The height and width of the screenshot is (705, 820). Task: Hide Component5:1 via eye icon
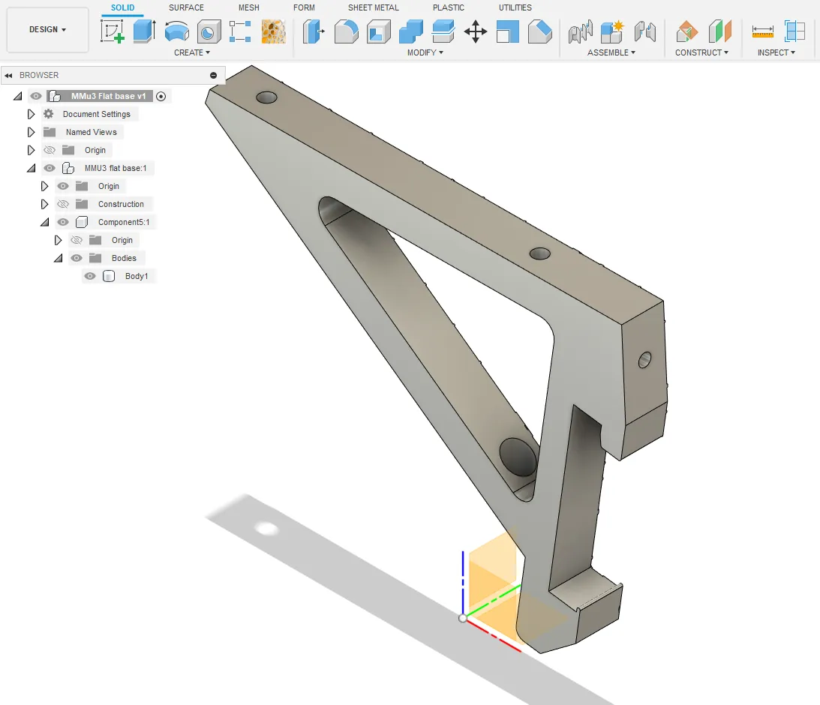63,222
